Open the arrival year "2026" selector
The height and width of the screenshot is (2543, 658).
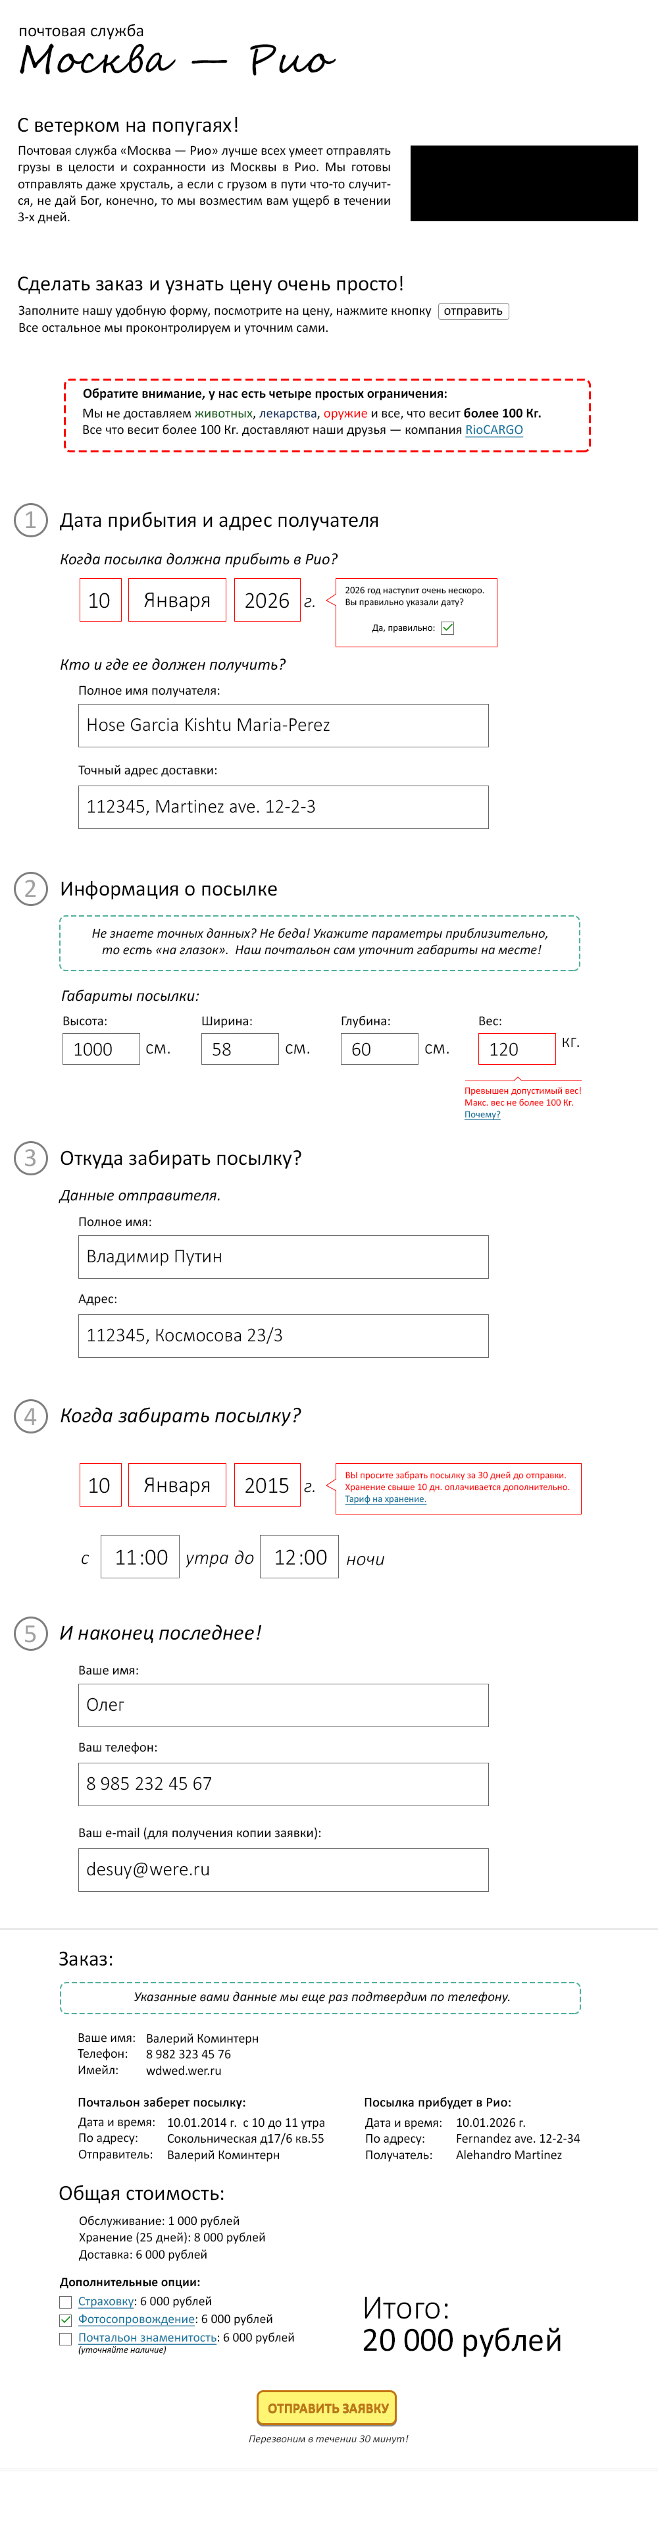point(266,601)
